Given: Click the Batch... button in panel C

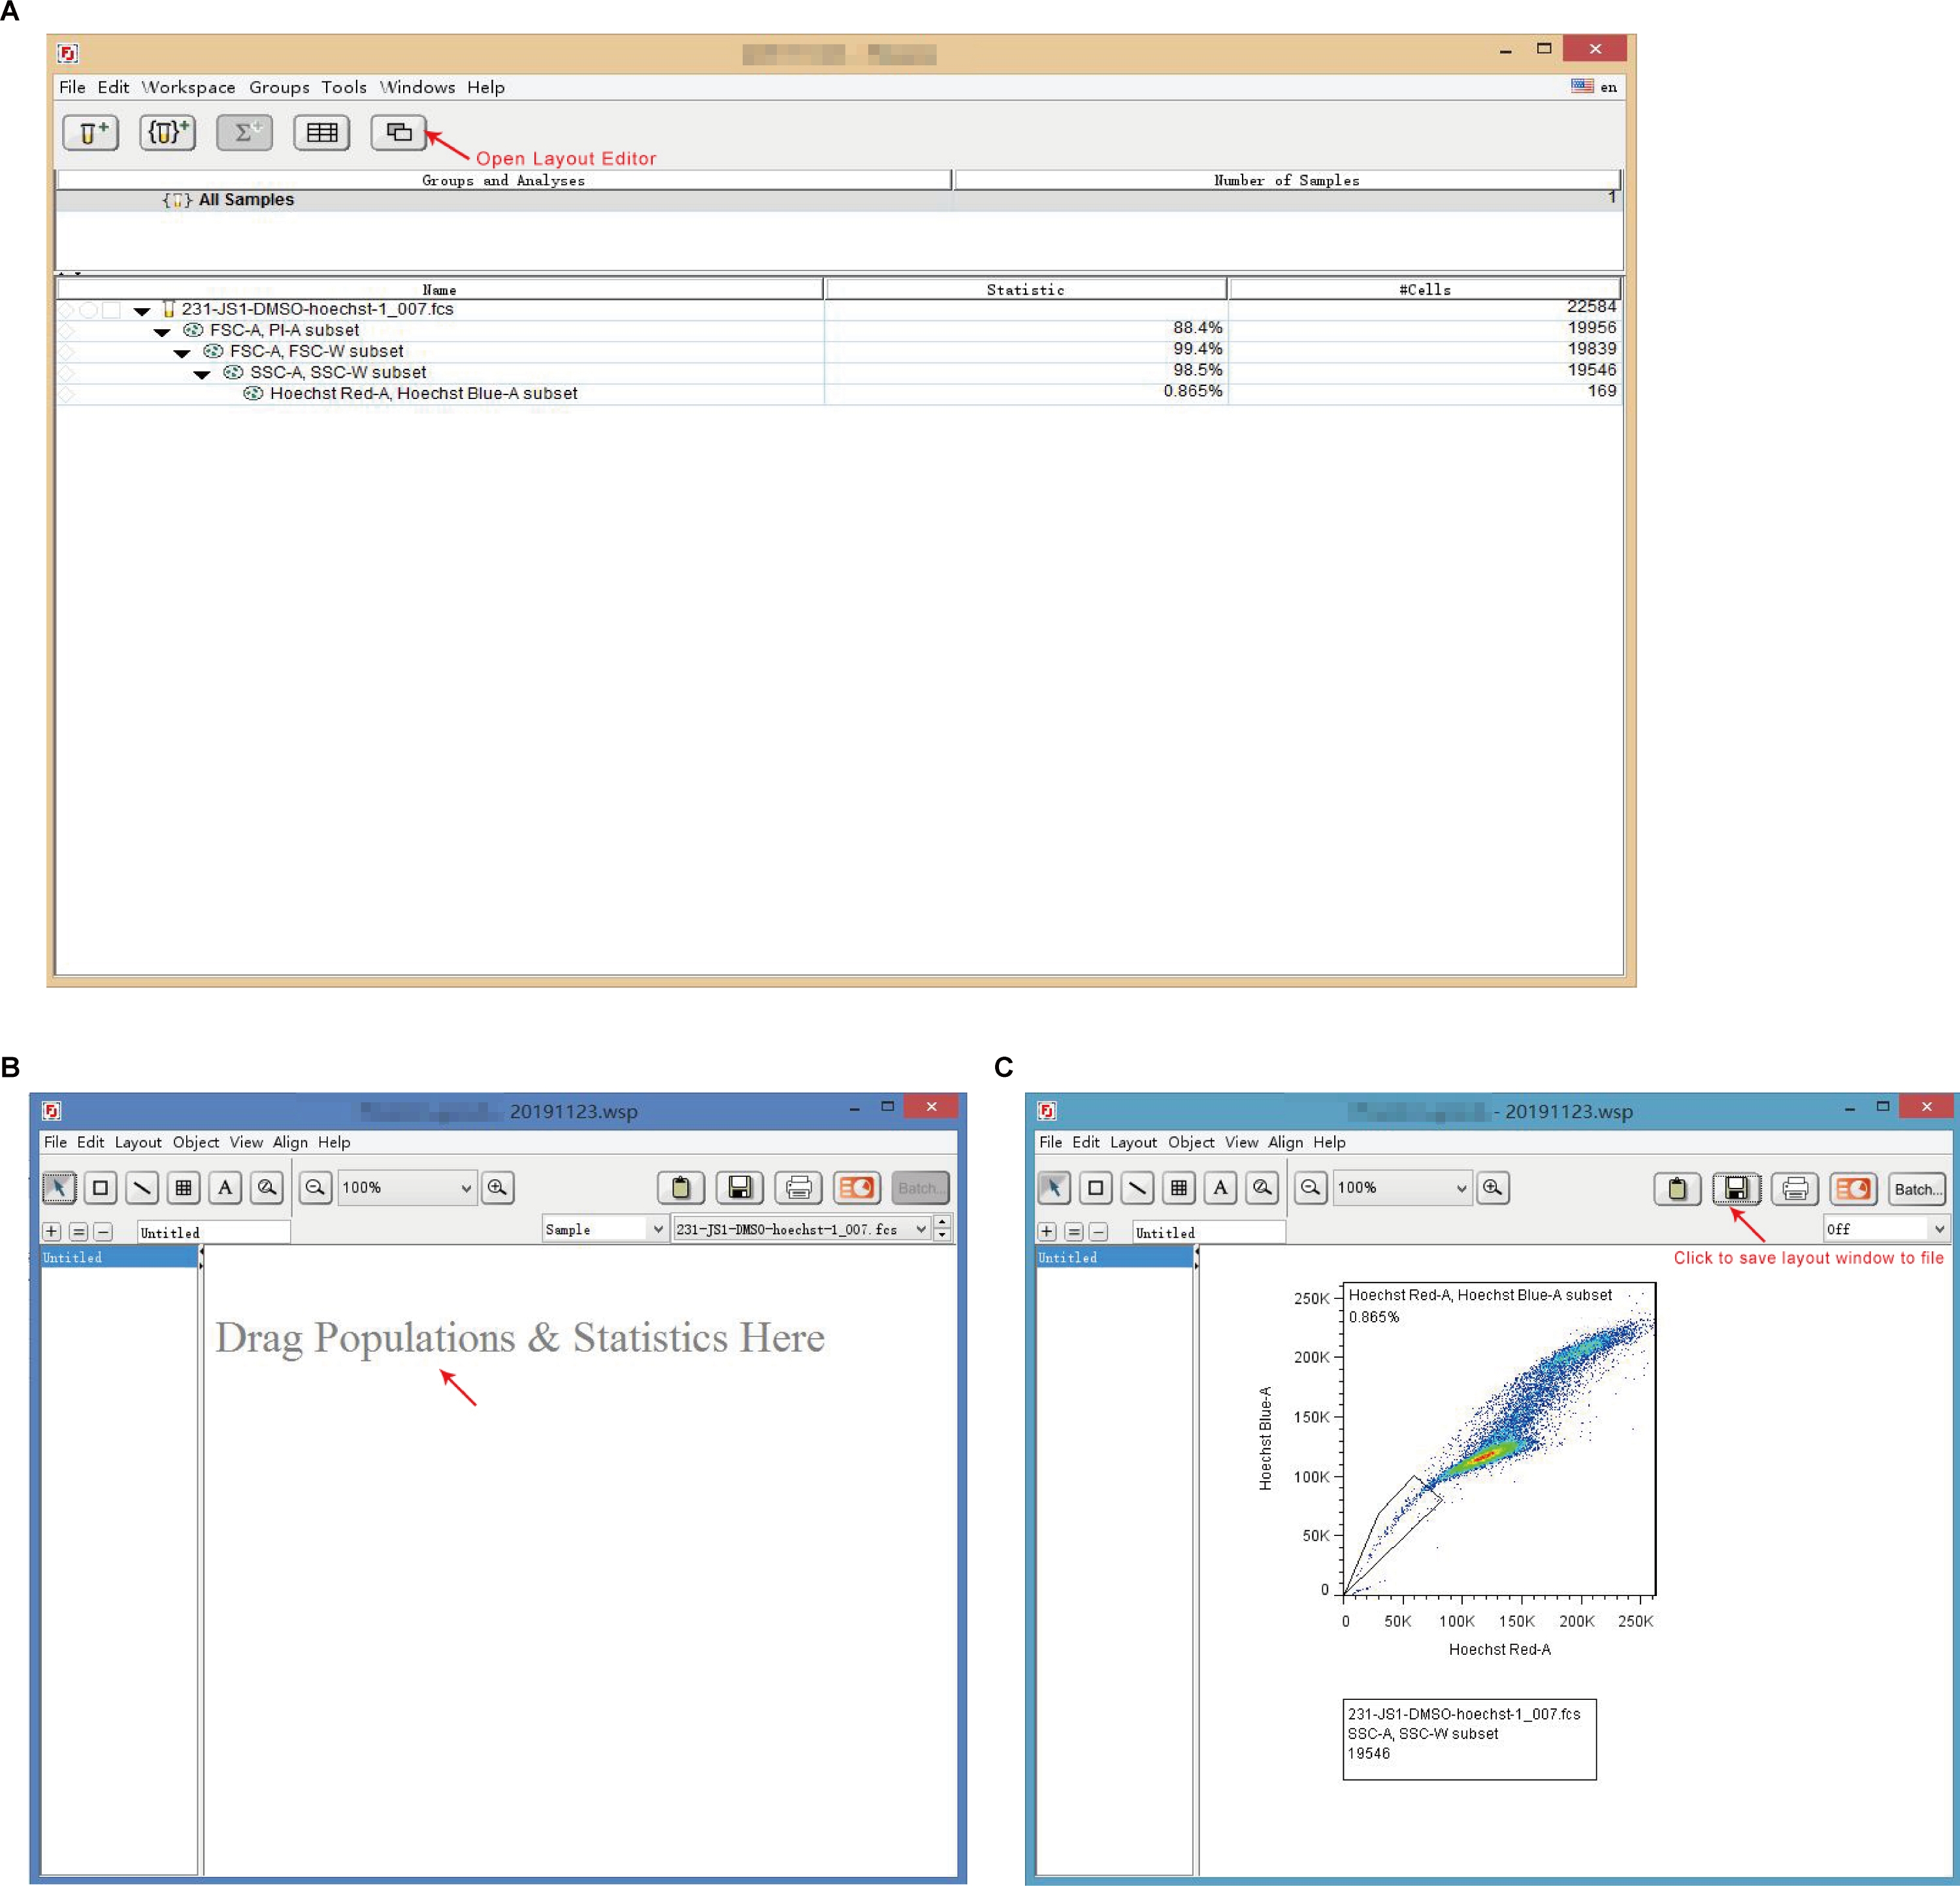Looking at the screenshot, I should click(1917, 1189).
